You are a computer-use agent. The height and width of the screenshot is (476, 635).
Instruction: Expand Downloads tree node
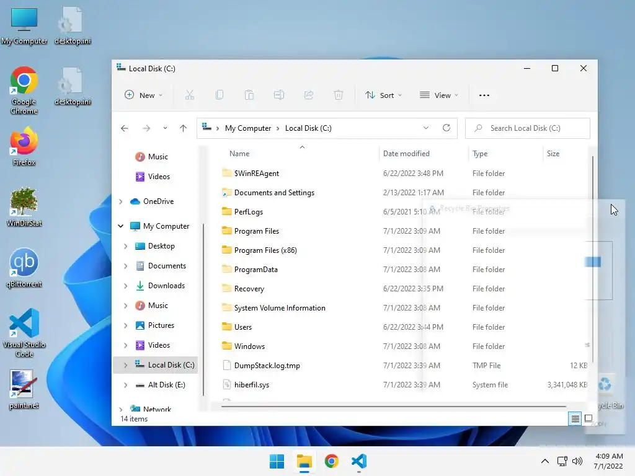coord(125,286)
